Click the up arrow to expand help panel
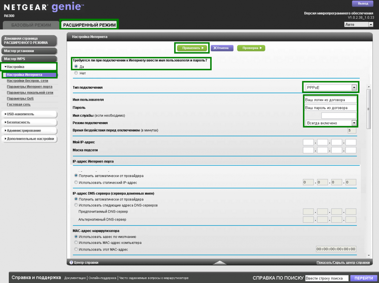The height and width of the screenshot is (283, 379). coord(220,262)
